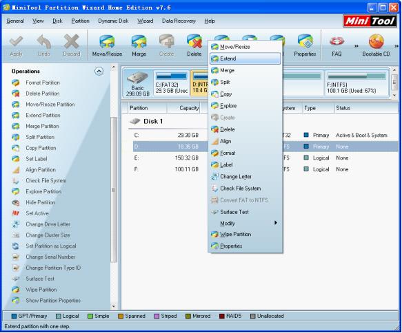The image size is (402, 333).
Task: Click the Operations panel scrollbar down arrow
Action: (114, 306)
